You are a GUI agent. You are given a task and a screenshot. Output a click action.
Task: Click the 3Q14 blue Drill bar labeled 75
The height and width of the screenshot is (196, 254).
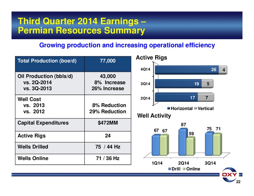pos(209,144)
